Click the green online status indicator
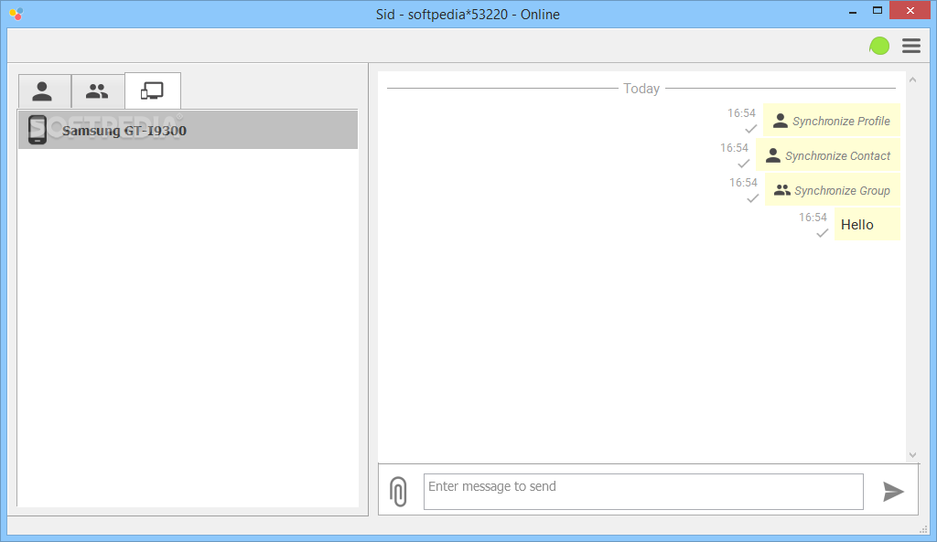This screenshot has width=937, height=542. pos(879,46)
